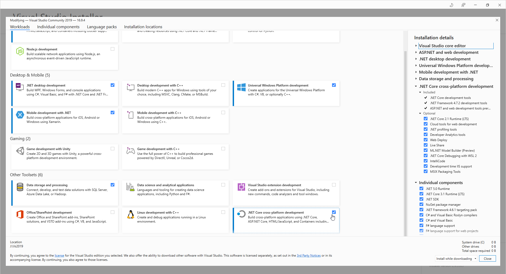Switch to Workloads tab
506x274 pixels.
tap(20, 27)
